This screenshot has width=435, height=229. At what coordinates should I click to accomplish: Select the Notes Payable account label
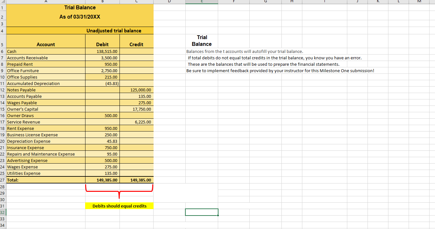coord(46,90)
